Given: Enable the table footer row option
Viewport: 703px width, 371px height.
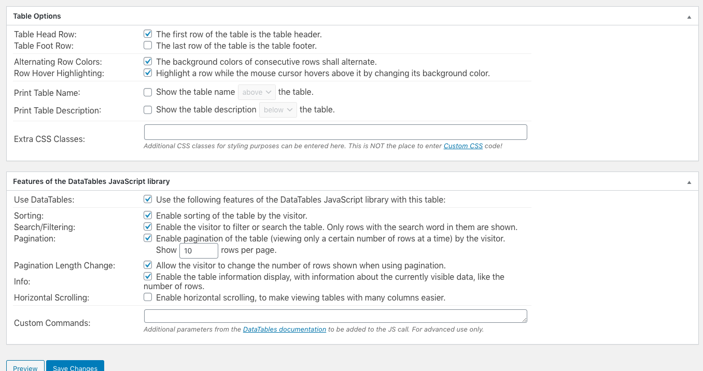Looking at the screenshot, I should tap(148, 45).
